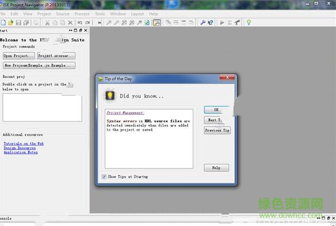The height and width of the screenshot is (226, 336).
Task: Toggle the highlighted toolbar icon with orange border
Action: 157,22
